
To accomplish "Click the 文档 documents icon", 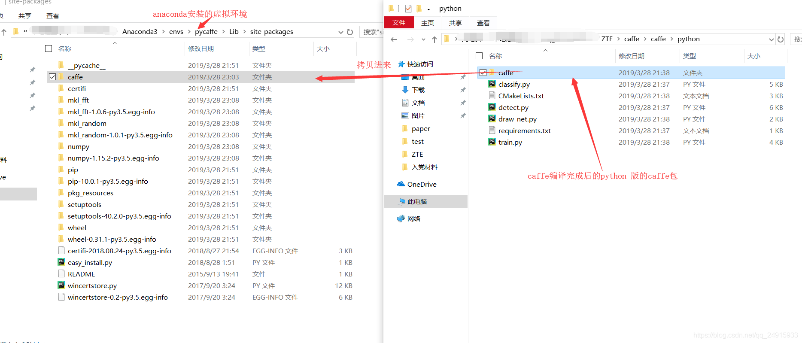I will pyautogui.click(x=405, y=103).
